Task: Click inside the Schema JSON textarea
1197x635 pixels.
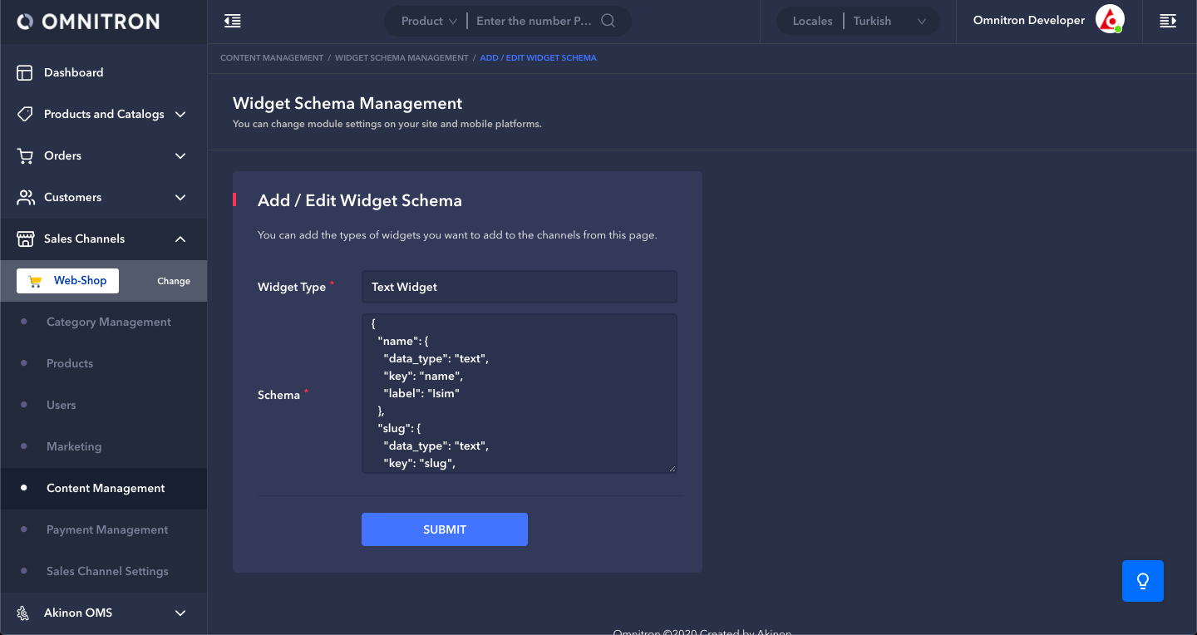Action: pyautogui.click(x=519, y=393)
